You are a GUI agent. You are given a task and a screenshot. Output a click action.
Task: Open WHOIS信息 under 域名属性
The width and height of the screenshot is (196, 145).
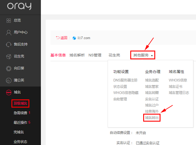click(178, 80)
